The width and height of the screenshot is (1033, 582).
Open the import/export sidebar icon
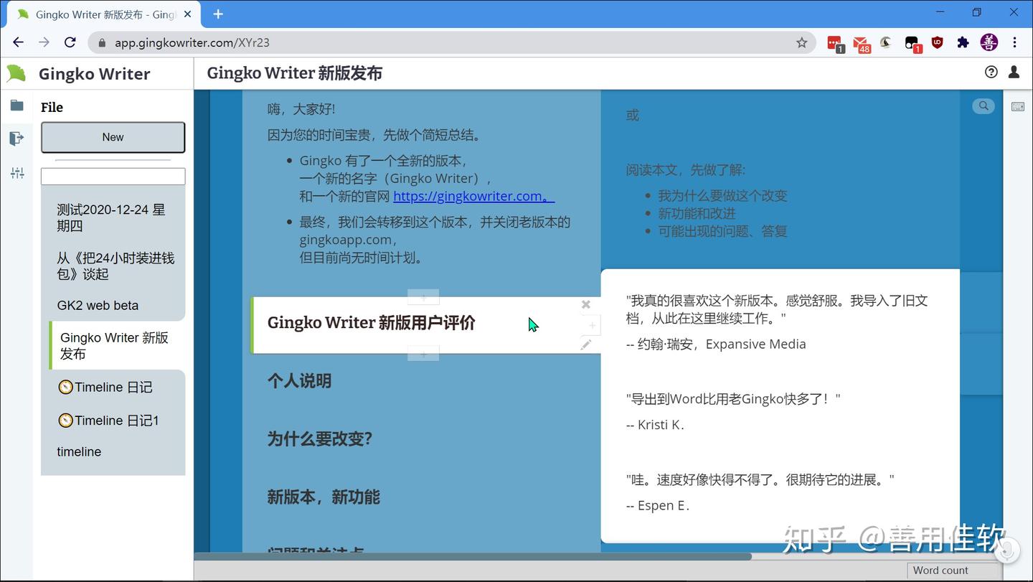(x=16, y=139)
